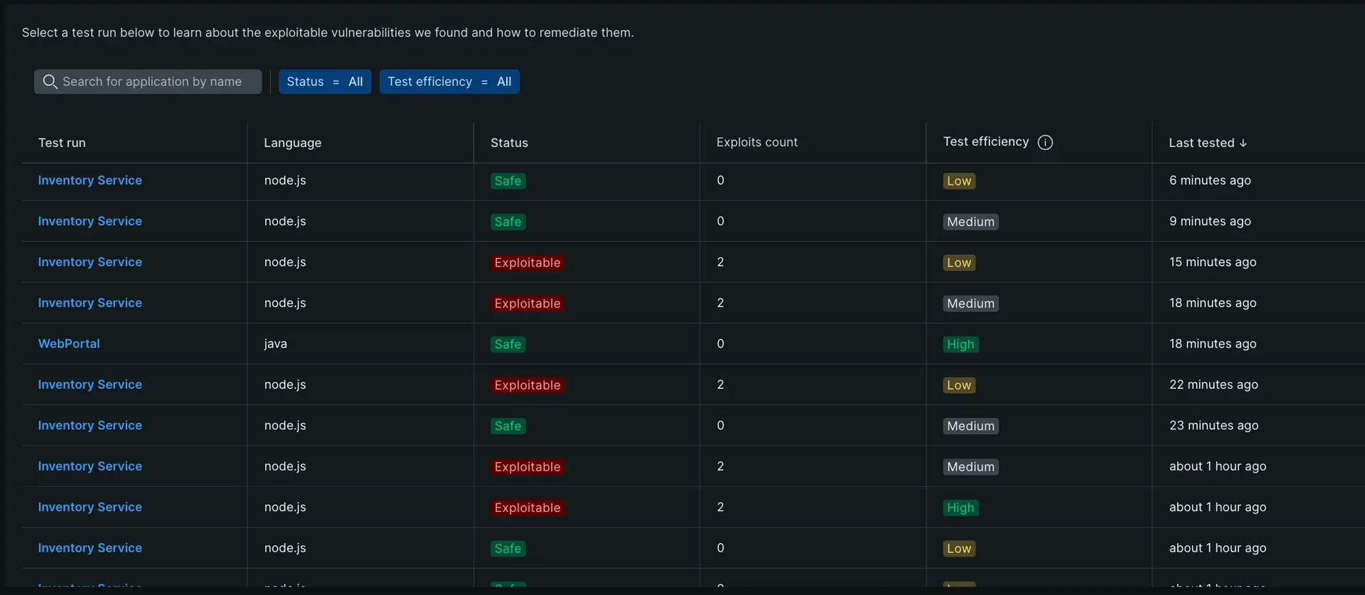Viewport: 1365px width, 595px height.
Task: Click the Exploitable badge in the 22 minutes ago row
Action: (x=528, y=385)
